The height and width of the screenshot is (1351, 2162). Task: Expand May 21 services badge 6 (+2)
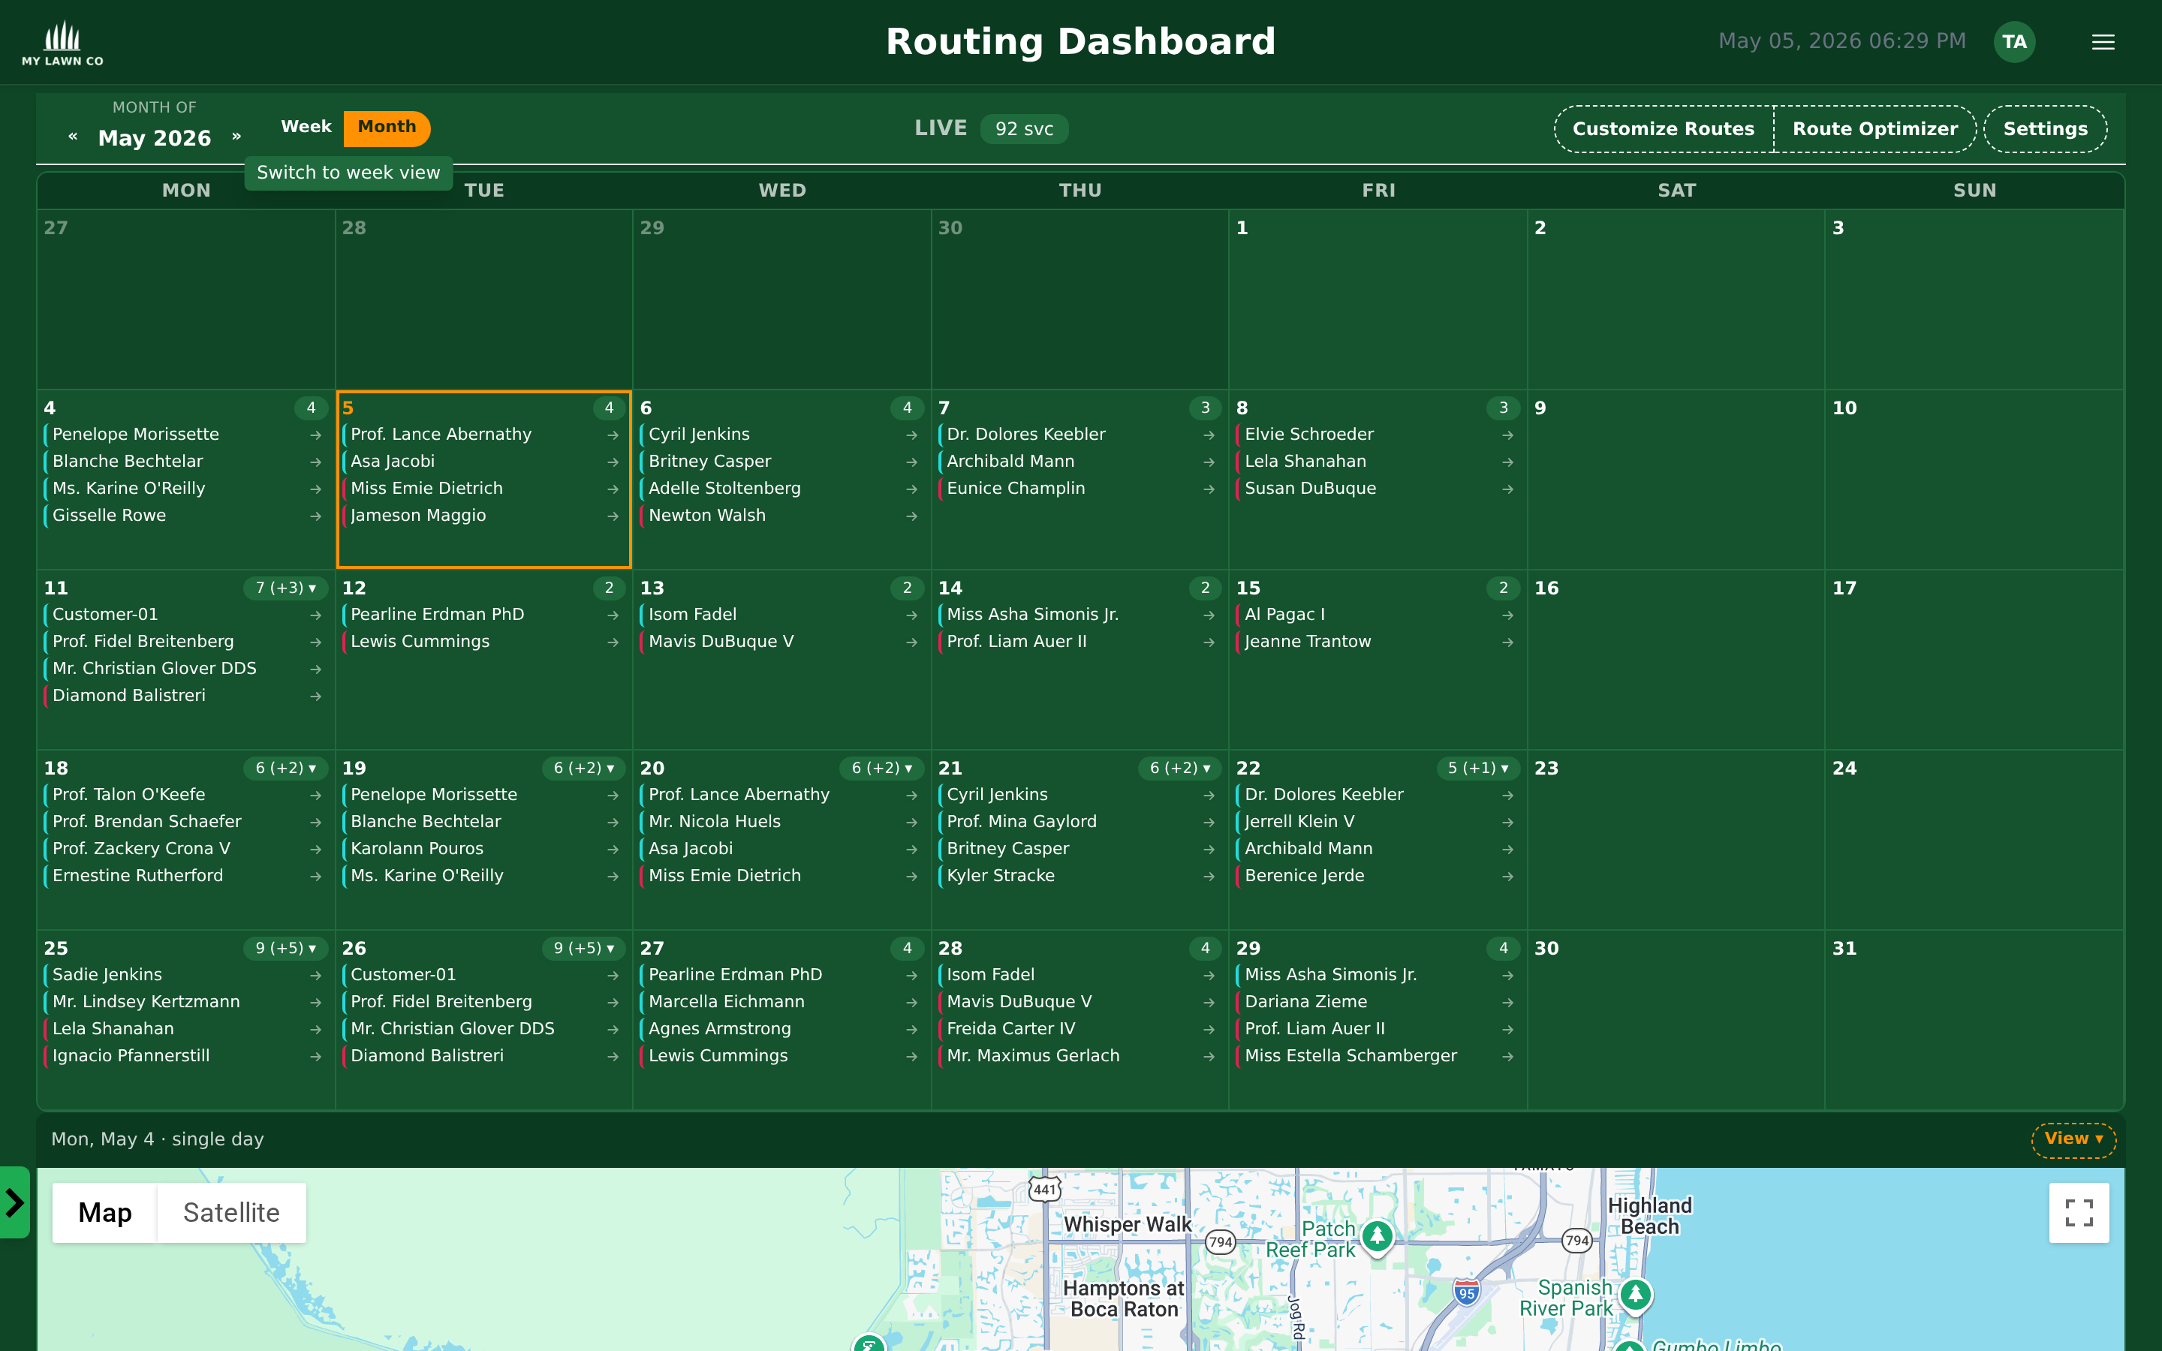point(1180,769)
